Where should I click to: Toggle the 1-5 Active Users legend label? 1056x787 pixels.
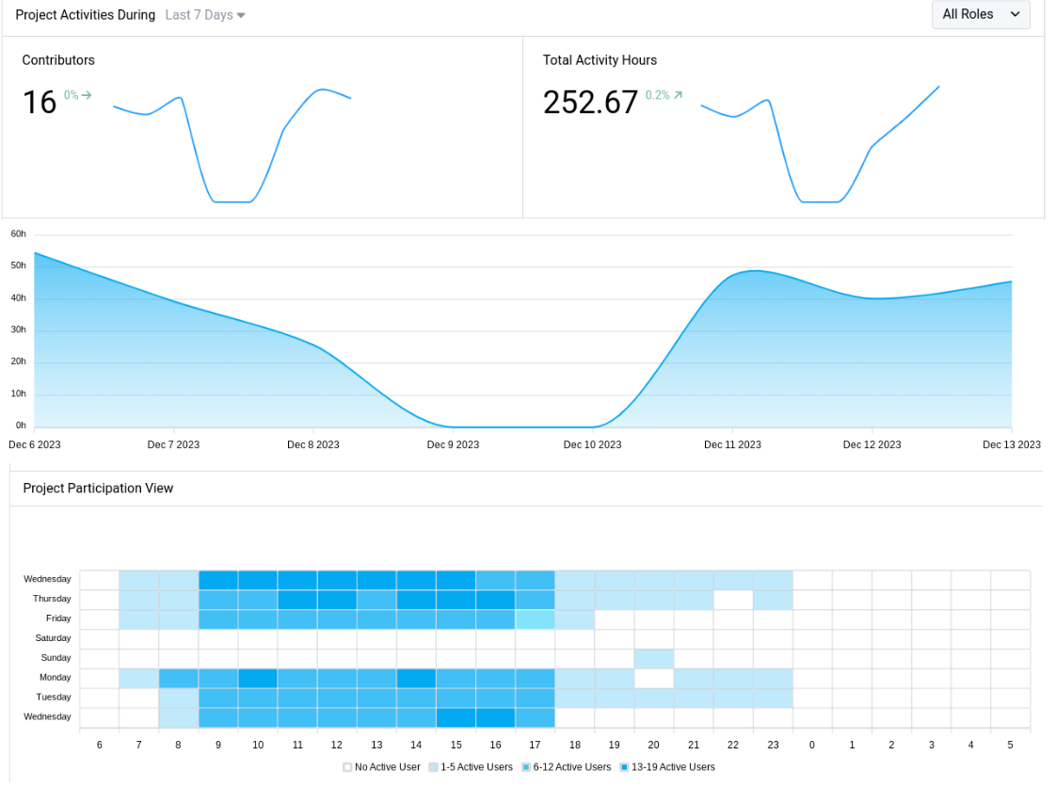click(x=476, y=767)
